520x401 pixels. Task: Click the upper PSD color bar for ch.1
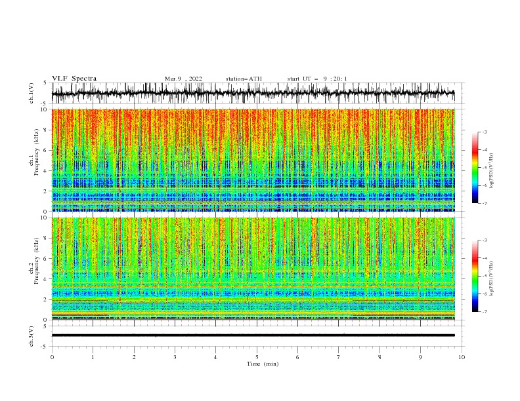pos(475,168)
